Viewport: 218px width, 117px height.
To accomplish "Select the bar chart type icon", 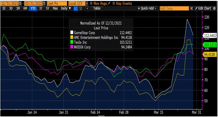I will (81, 8).
